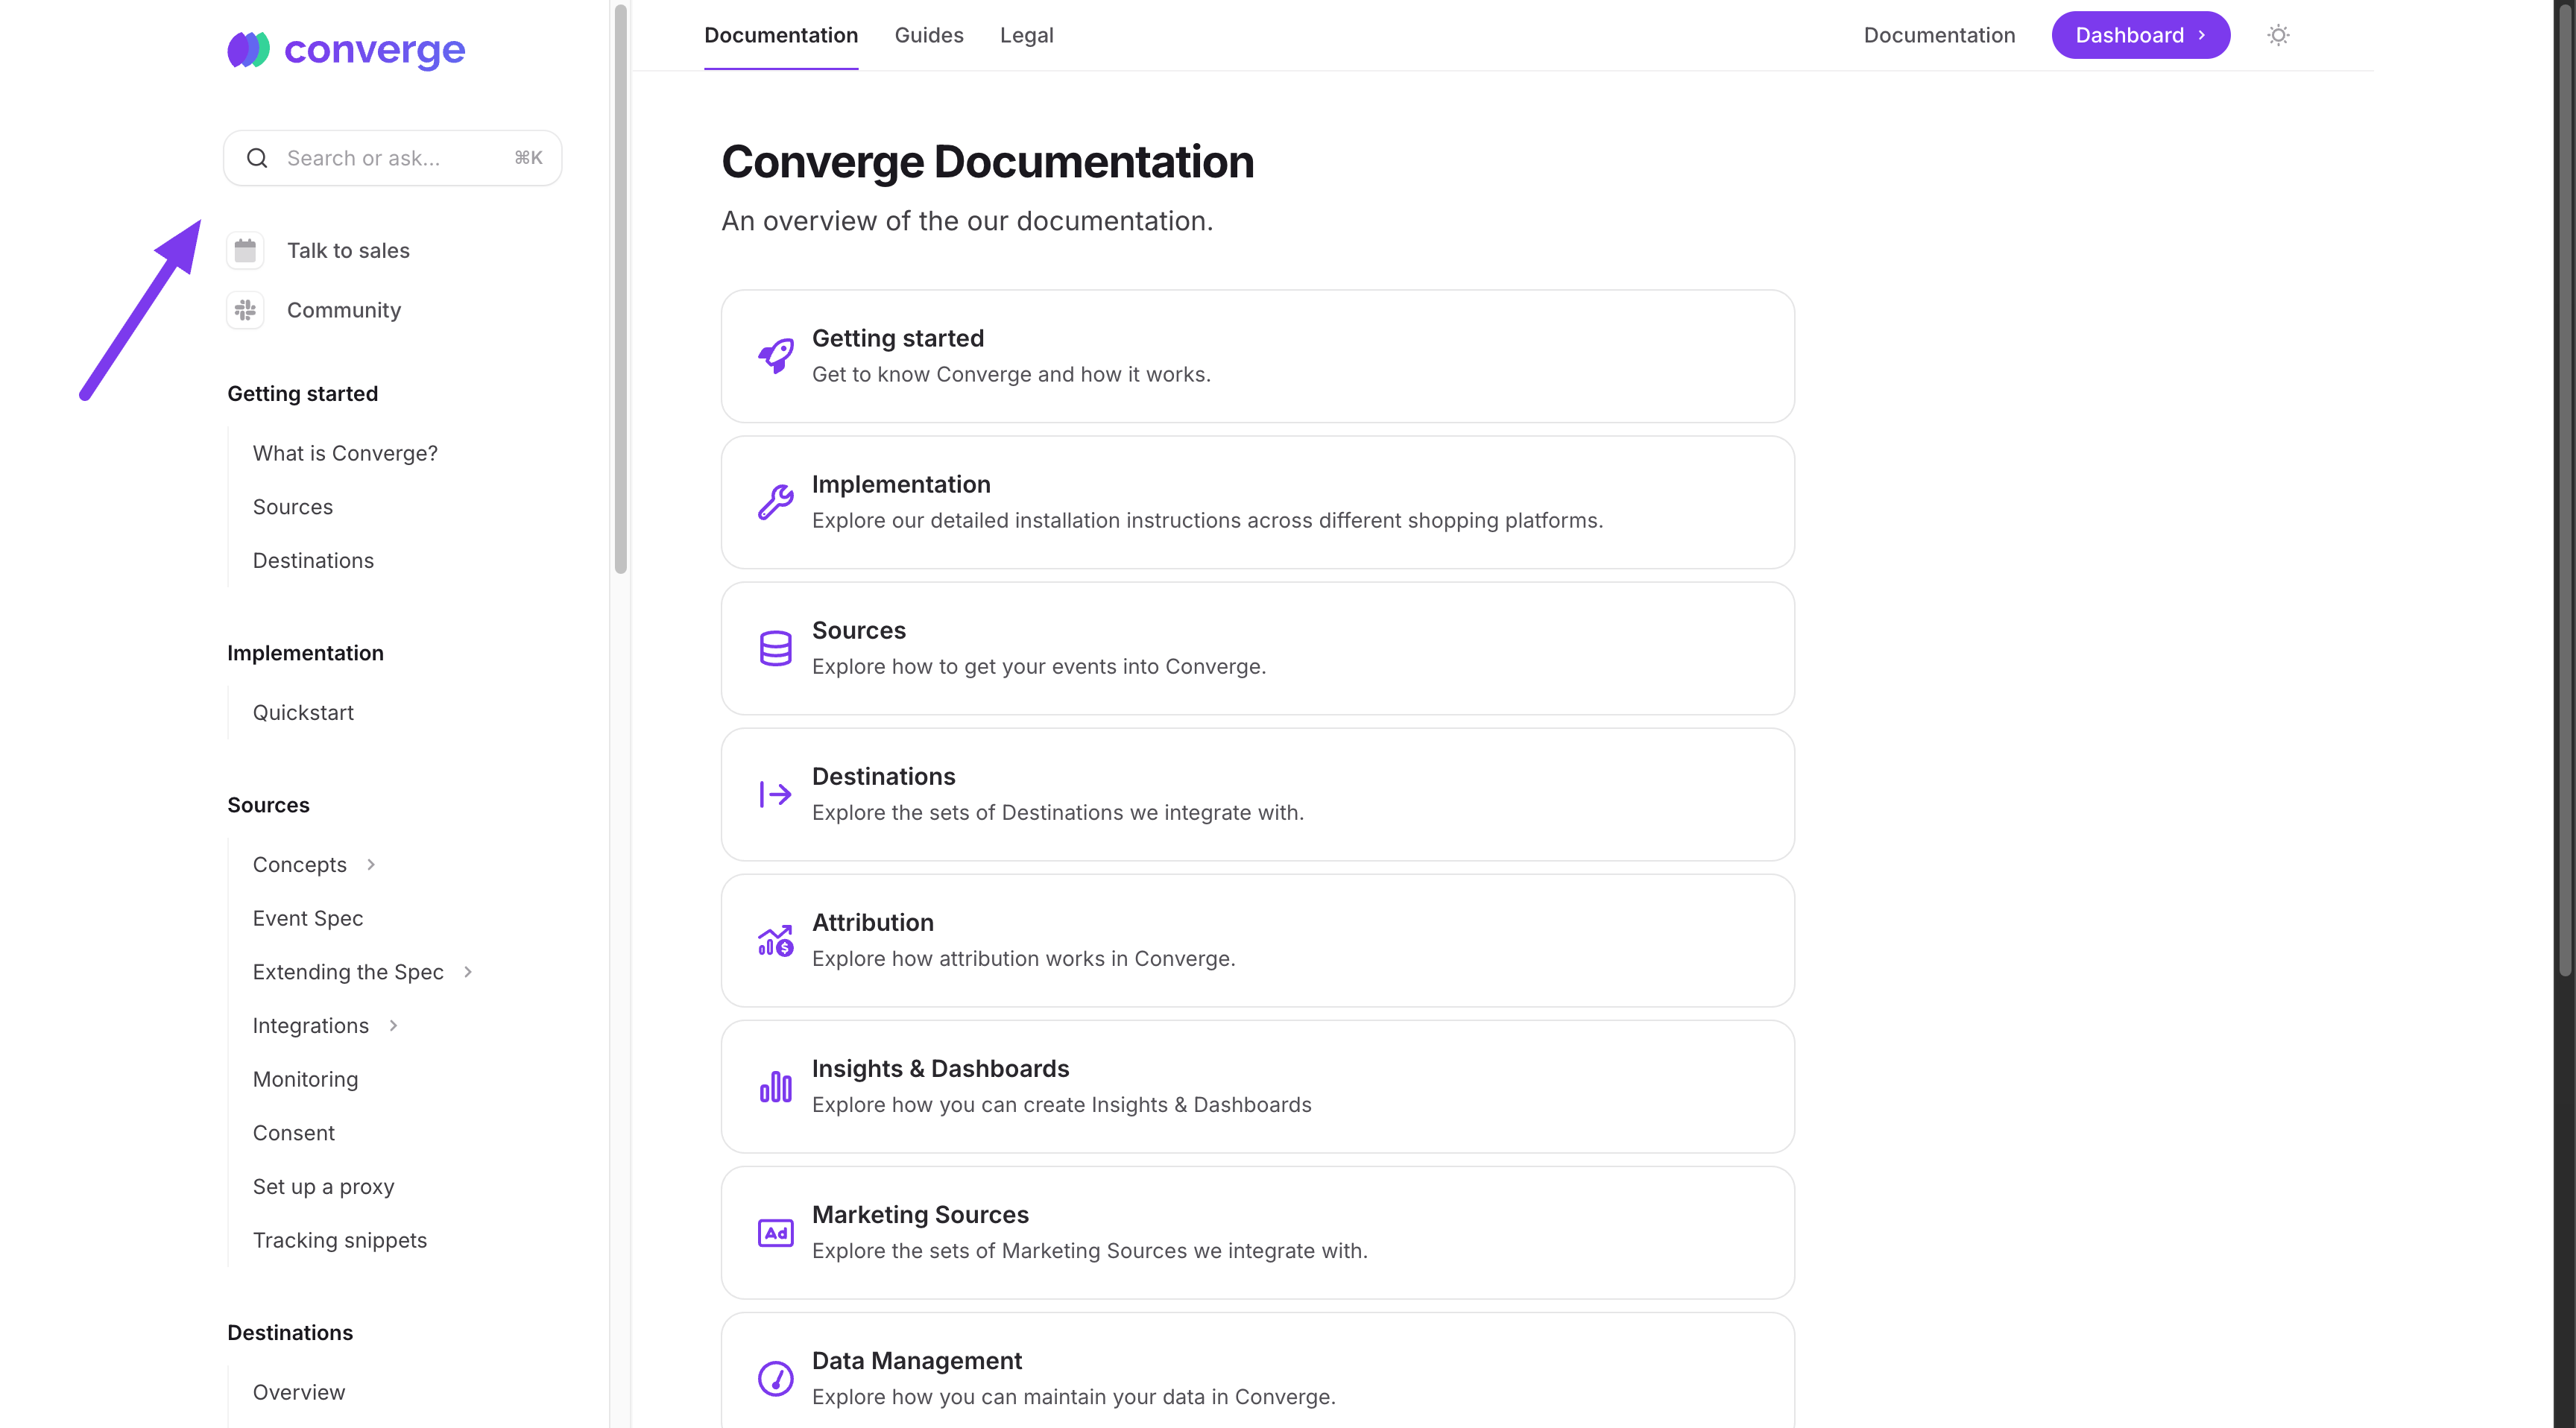Screen dimensions: 2576x1428
Task: Click the Implementation sidebar heading
Action: (x=305, y=653)
